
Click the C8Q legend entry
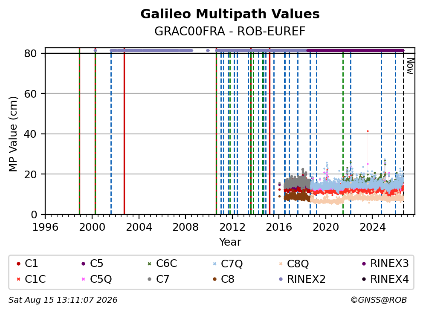click(294, 264)
